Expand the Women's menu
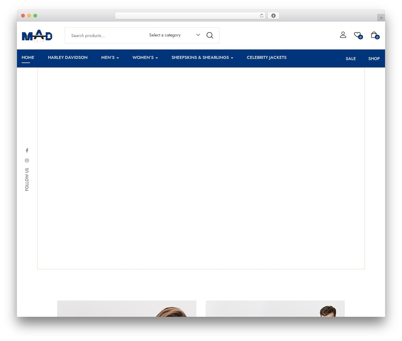Image resolution: width=402 pixels, height=341 pixels. click(145, 58)
